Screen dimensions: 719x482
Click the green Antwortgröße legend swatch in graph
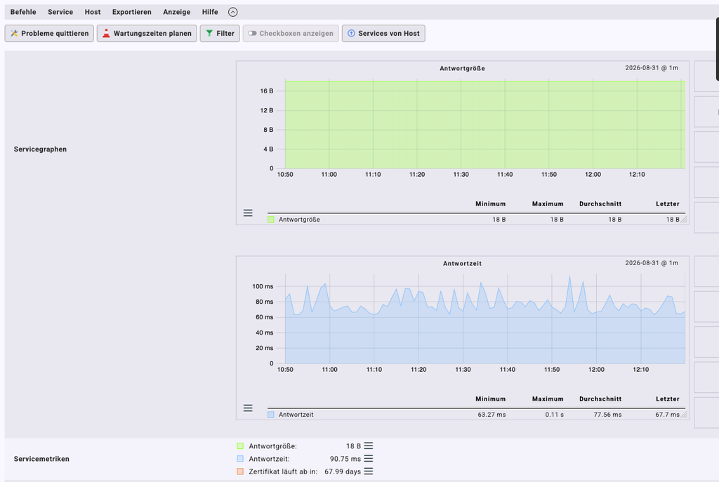(271, 220)
